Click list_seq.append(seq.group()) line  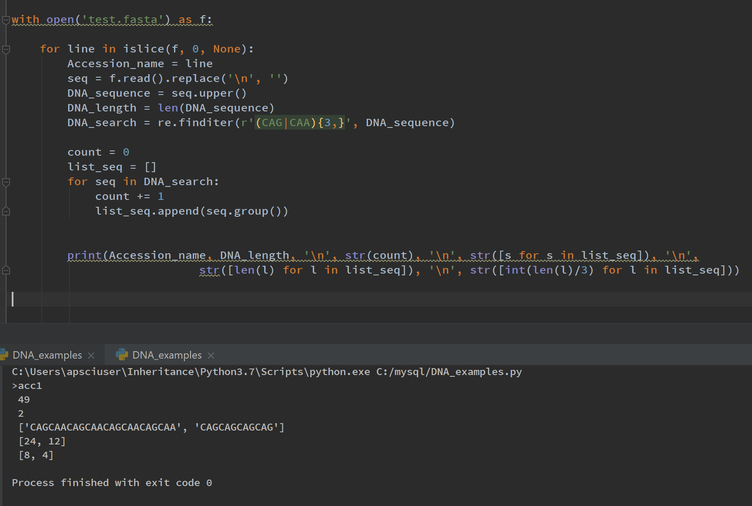tap(191, 211)
